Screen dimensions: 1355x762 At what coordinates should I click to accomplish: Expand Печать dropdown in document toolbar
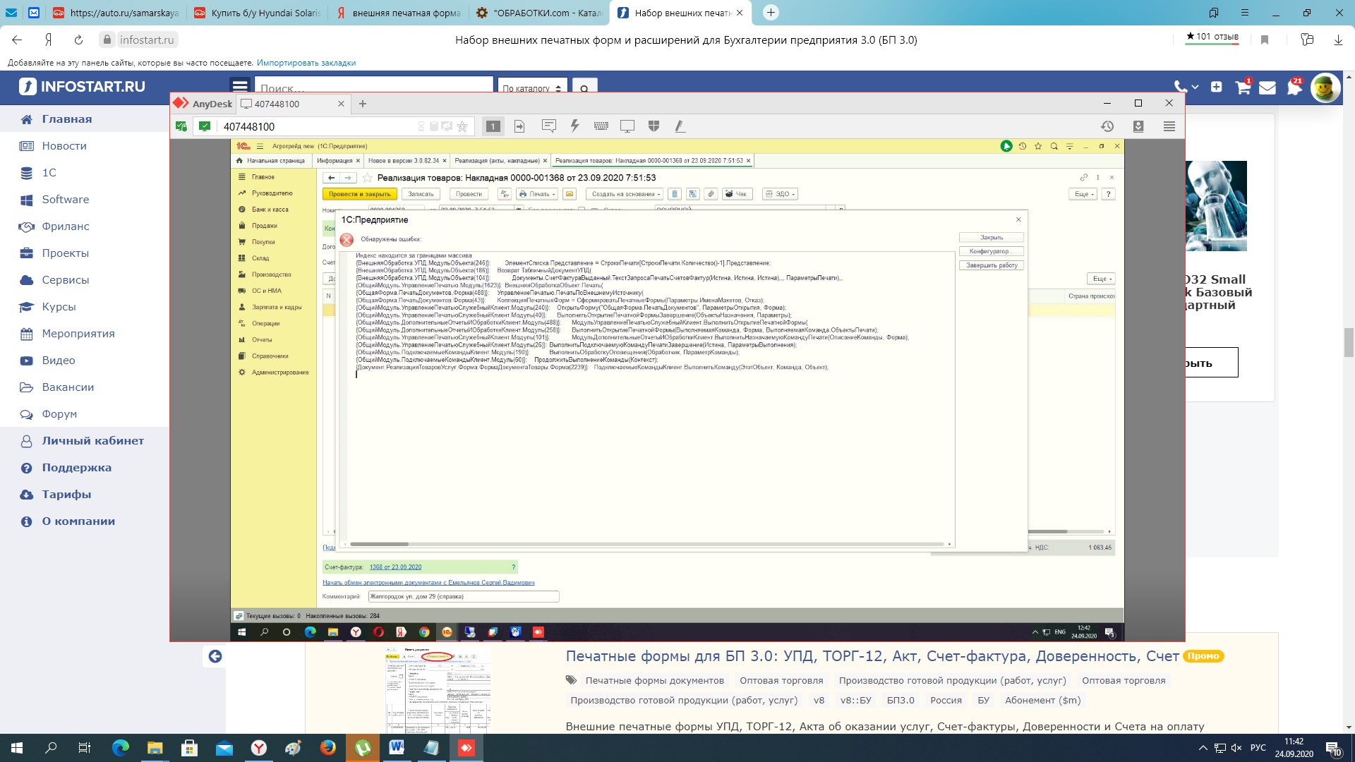point(537,194)
